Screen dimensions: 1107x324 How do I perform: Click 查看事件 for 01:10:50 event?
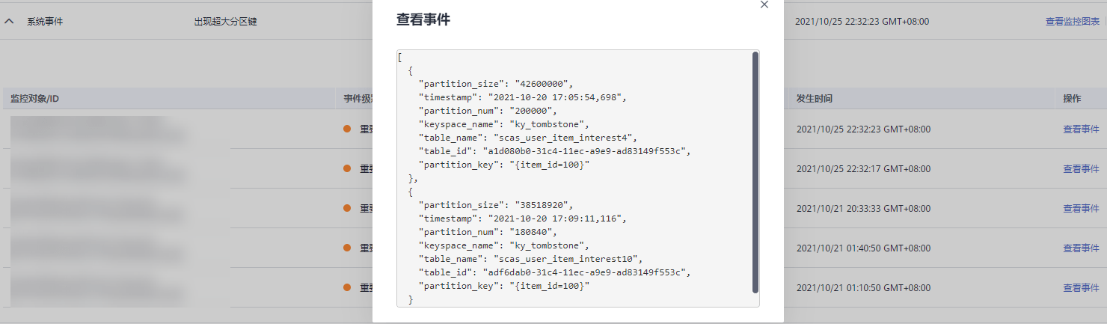(x=1081, y=288)
